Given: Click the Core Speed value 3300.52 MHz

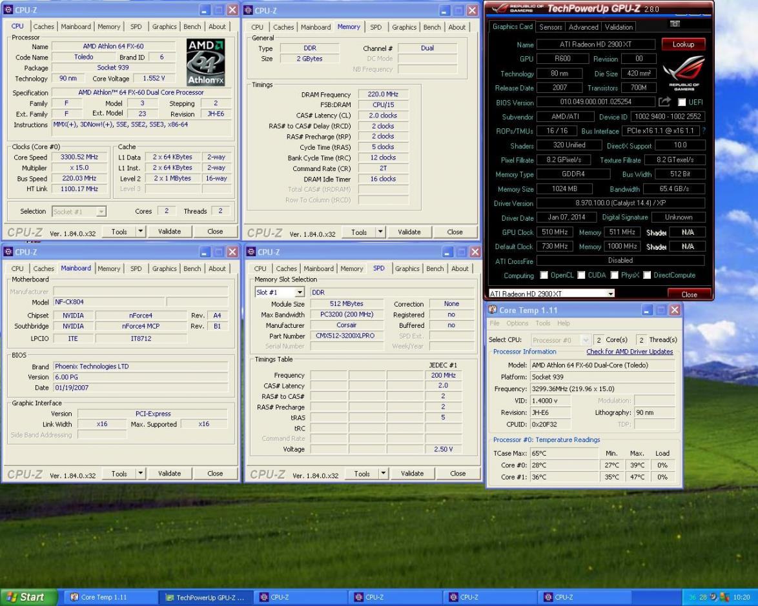Looking at the screenshot, I should pos(79,157).
